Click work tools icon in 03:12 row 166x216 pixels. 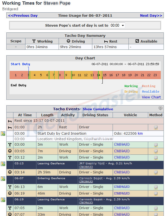(10, 157)
